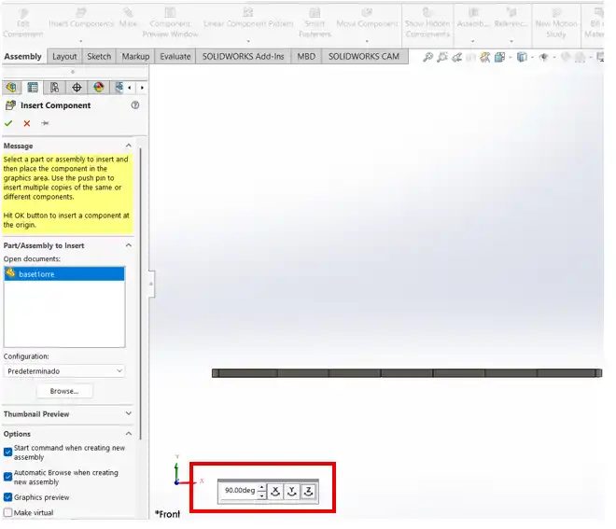Screen dimensions: 616x529
Task: Toggle Graphics preview checkbox
Action: (x=7, y=497)
